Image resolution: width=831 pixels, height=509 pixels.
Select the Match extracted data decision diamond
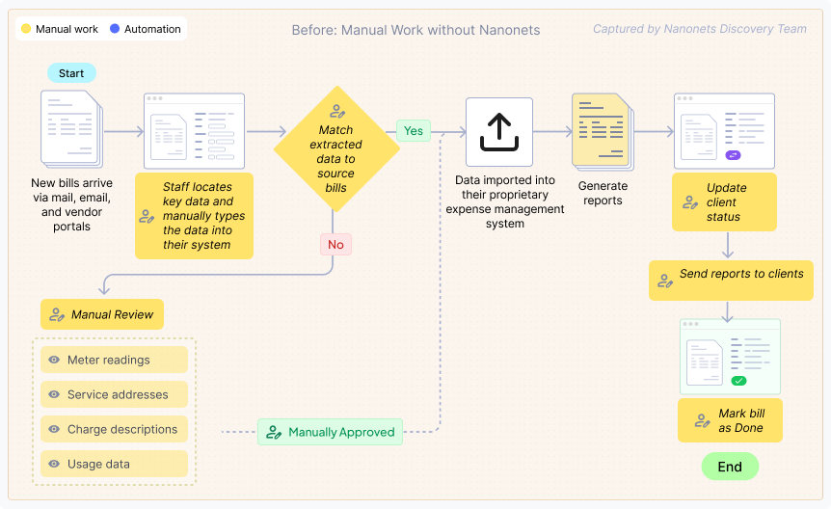click(336, 148)
